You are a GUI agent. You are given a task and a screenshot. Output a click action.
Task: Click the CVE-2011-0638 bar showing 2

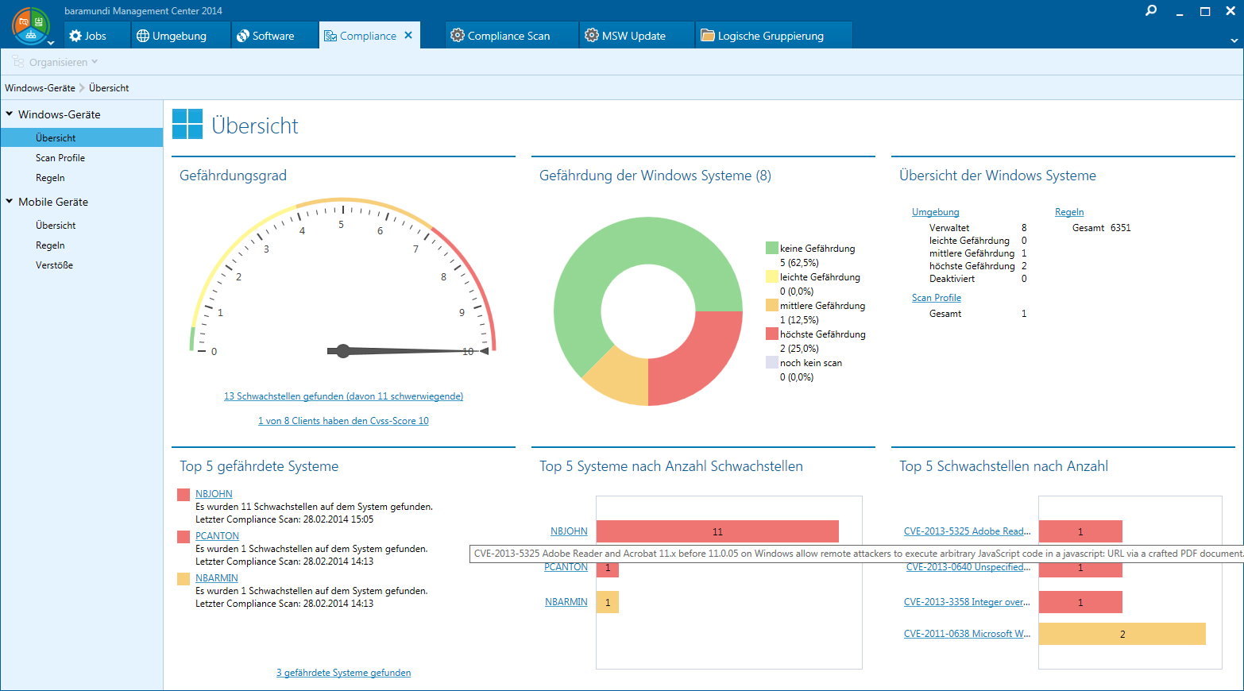(1122, 634)
